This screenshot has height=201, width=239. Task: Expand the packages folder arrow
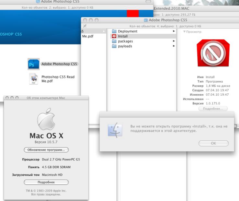click(174, 41)
